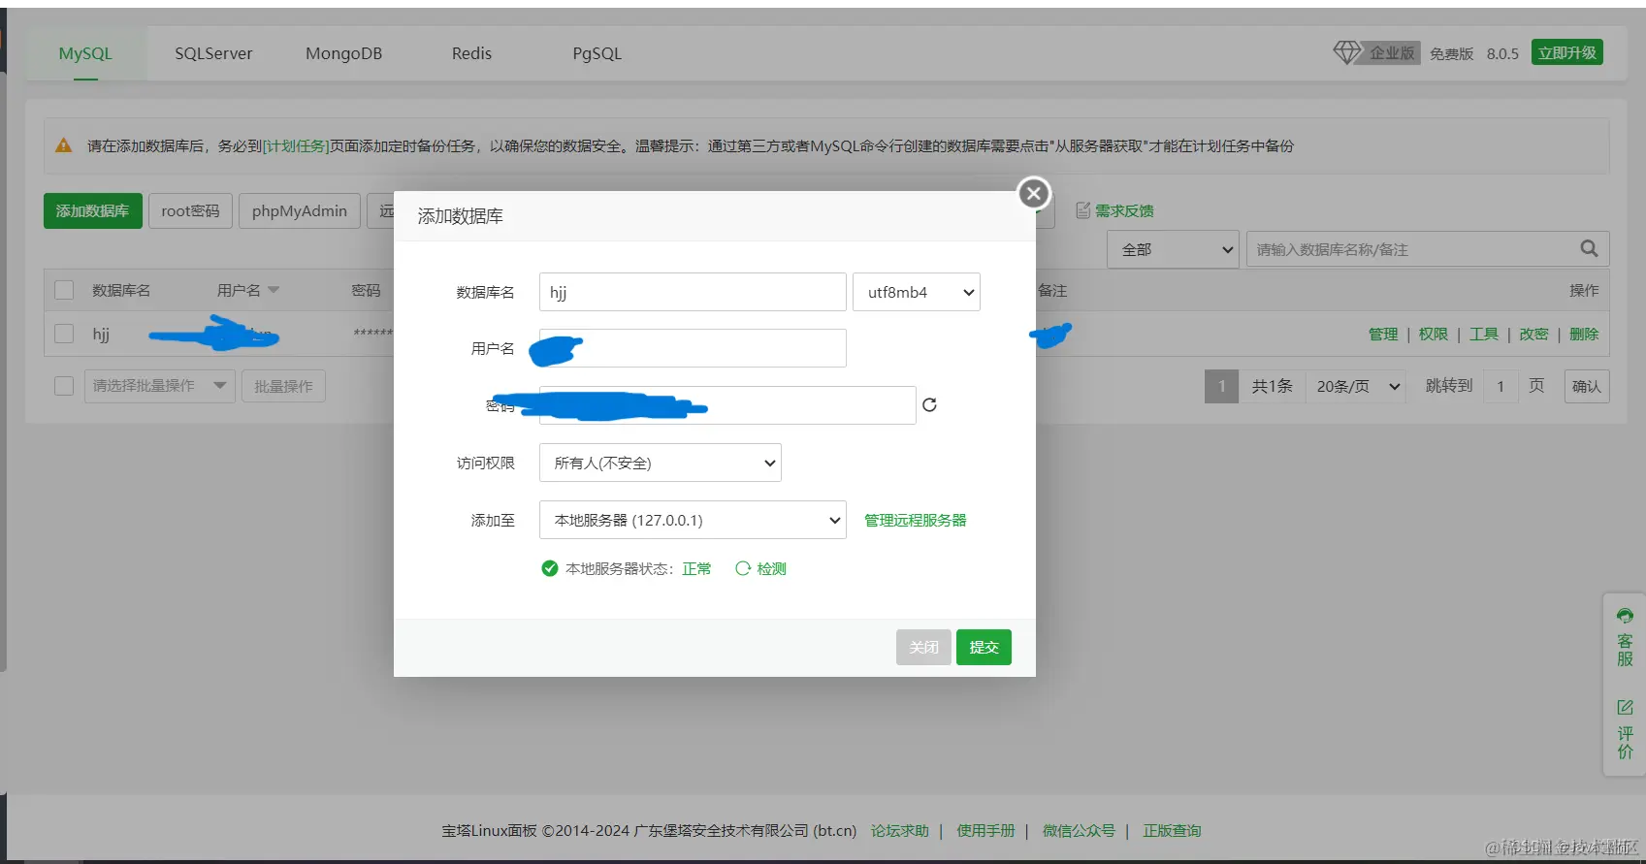Click the 免费版 label
1646x864 pixels.
[x=1451, y=53]
